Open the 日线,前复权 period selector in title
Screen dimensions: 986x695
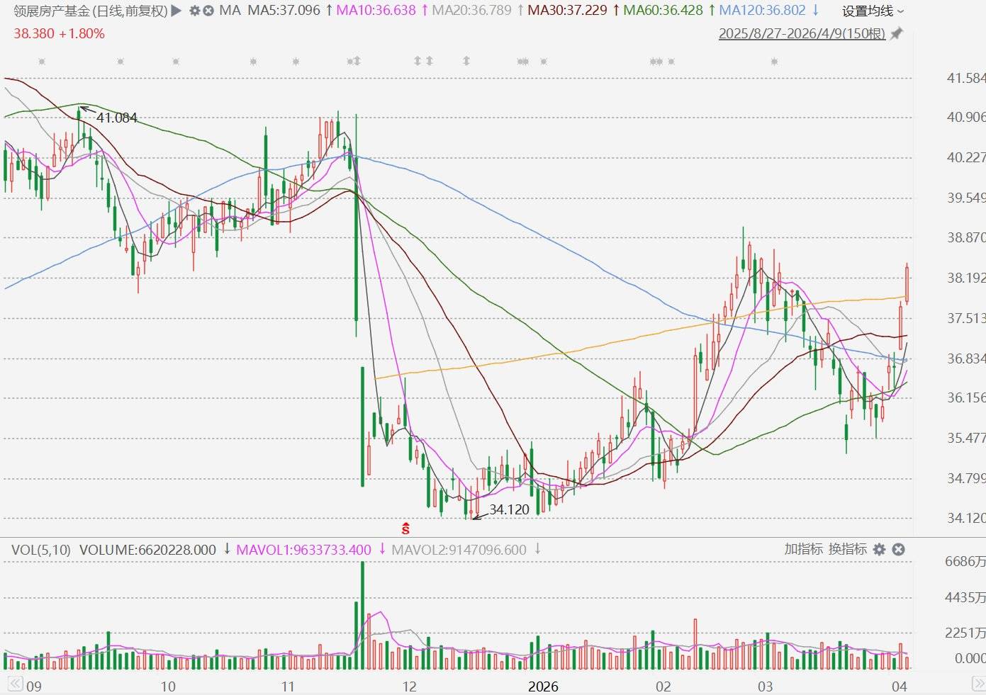coord(130,11)
